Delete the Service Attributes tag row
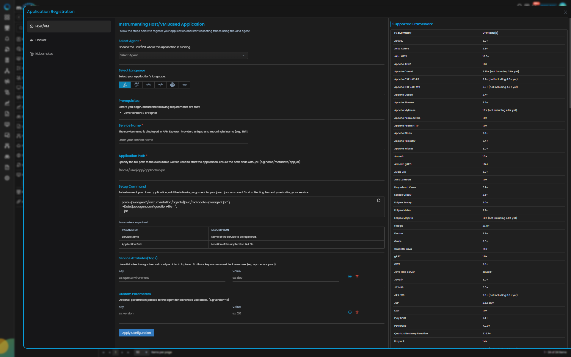571x357 pixels. click(357, 277)
